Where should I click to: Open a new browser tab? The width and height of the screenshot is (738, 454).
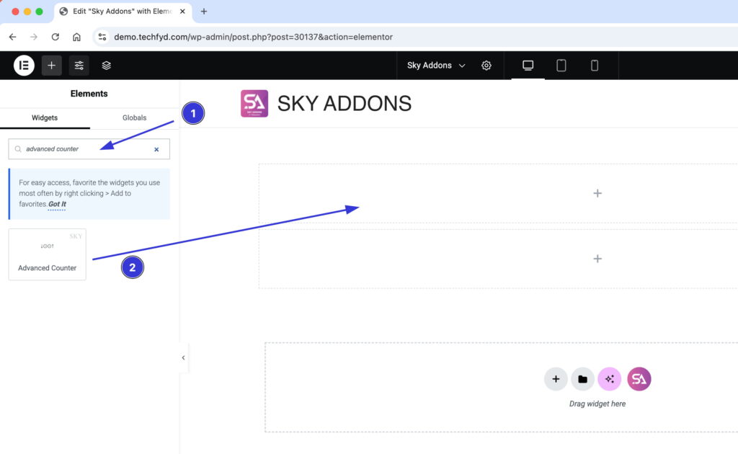(204, 12)
